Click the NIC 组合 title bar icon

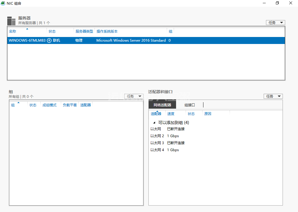pos(3,3)
